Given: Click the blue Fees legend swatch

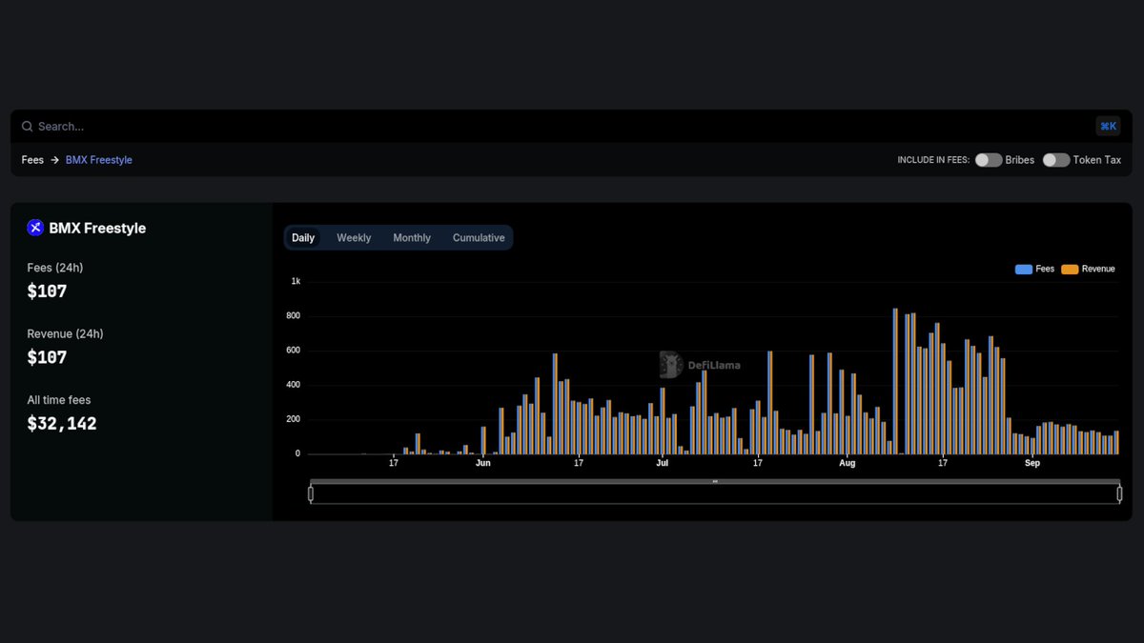Looking at the screenshot, I should point(1024,270).
